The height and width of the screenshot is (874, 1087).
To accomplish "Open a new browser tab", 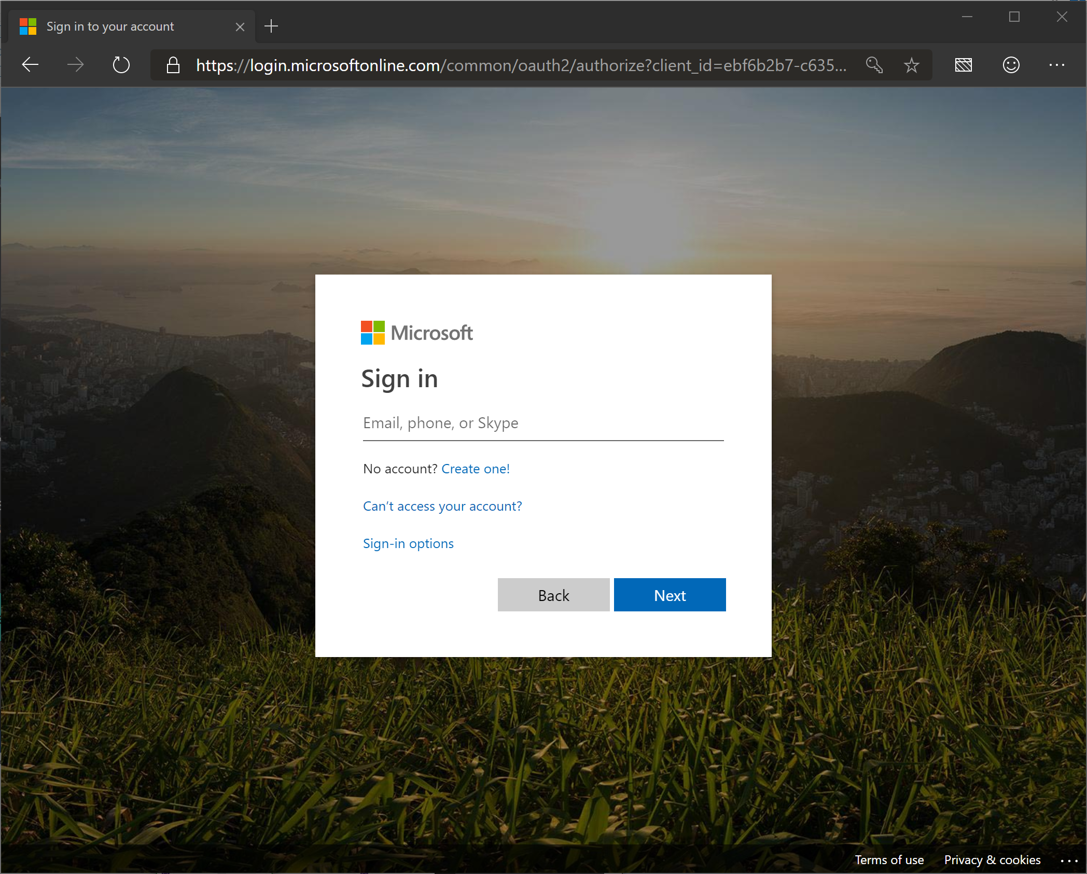I will coord(271,26).
